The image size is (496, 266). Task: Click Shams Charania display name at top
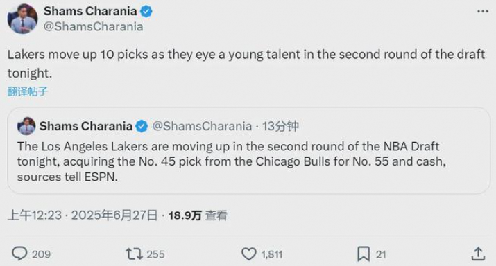(x=90, y=11)
